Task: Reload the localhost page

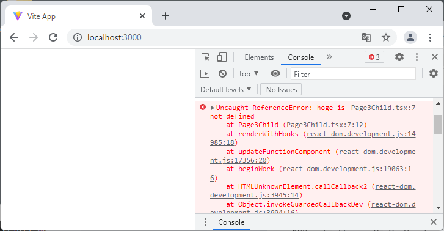Action: pos(53,37)
